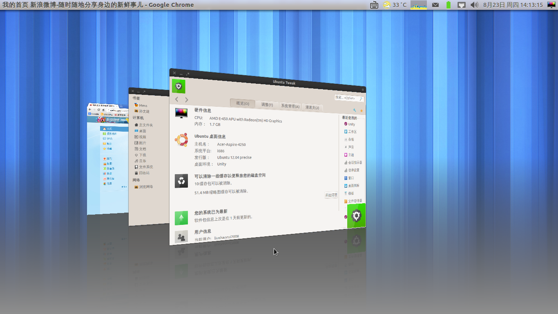The width and height of the screenshot is (558, 314).
Task: Open the system monitor graph indicator
Action: click(x=419, y=5)
